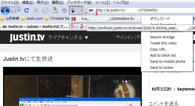Open the 履歴(S) menu

point(58,2)
